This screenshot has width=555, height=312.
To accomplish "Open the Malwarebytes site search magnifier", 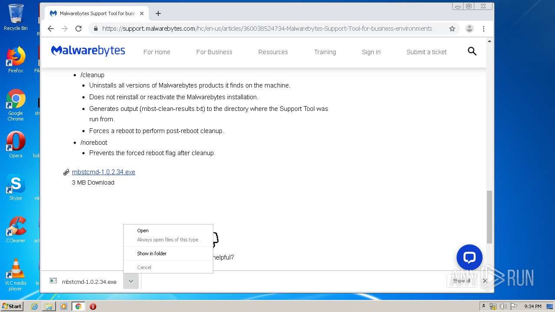I will 472,52.
